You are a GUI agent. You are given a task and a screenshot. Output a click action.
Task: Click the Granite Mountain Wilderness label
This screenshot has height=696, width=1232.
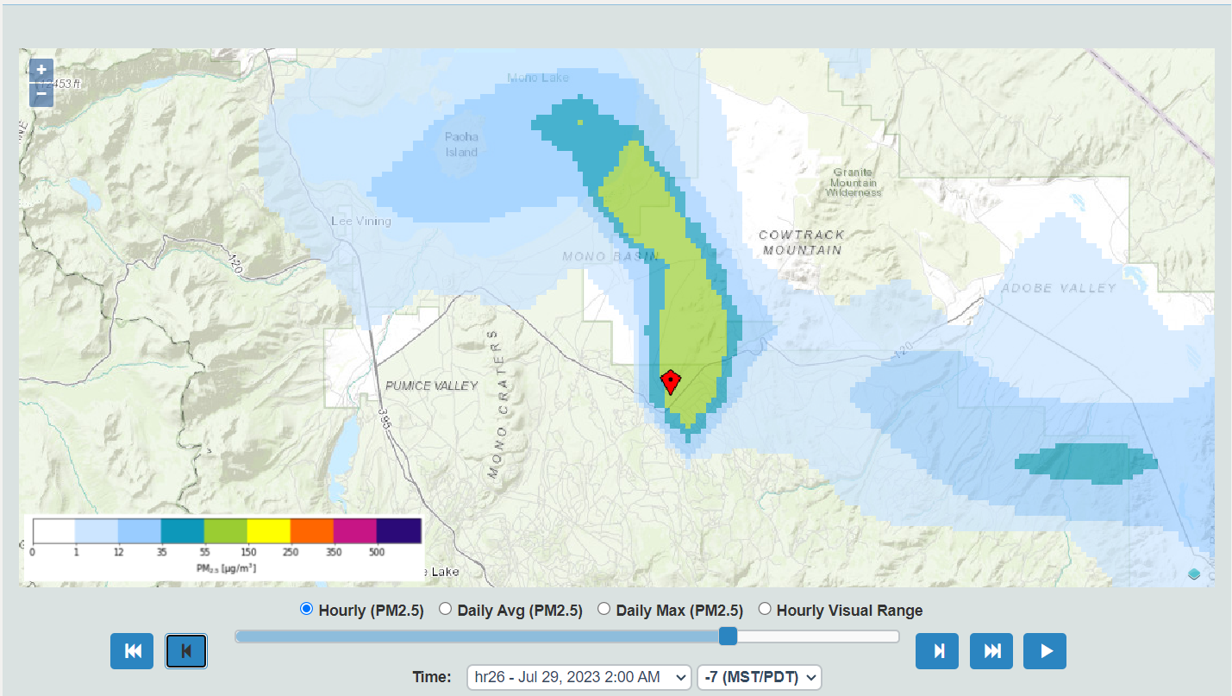[853, 182]
